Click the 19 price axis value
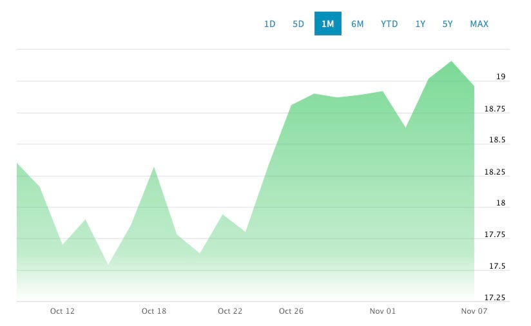 point(501,77)
